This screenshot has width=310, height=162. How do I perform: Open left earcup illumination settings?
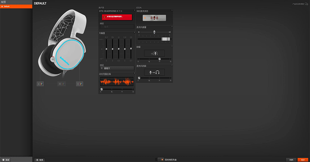40,84
